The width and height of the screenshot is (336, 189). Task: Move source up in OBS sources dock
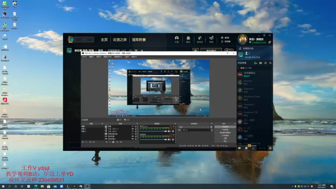point(118,142)
